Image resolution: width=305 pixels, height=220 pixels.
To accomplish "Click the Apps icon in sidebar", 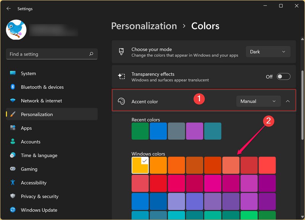I will pyautogui.click(x=13, y=128).
